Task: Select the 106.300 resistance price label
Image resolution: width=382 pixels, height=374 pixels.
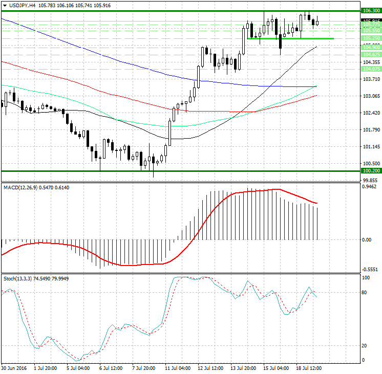Action: coord(371,11)
